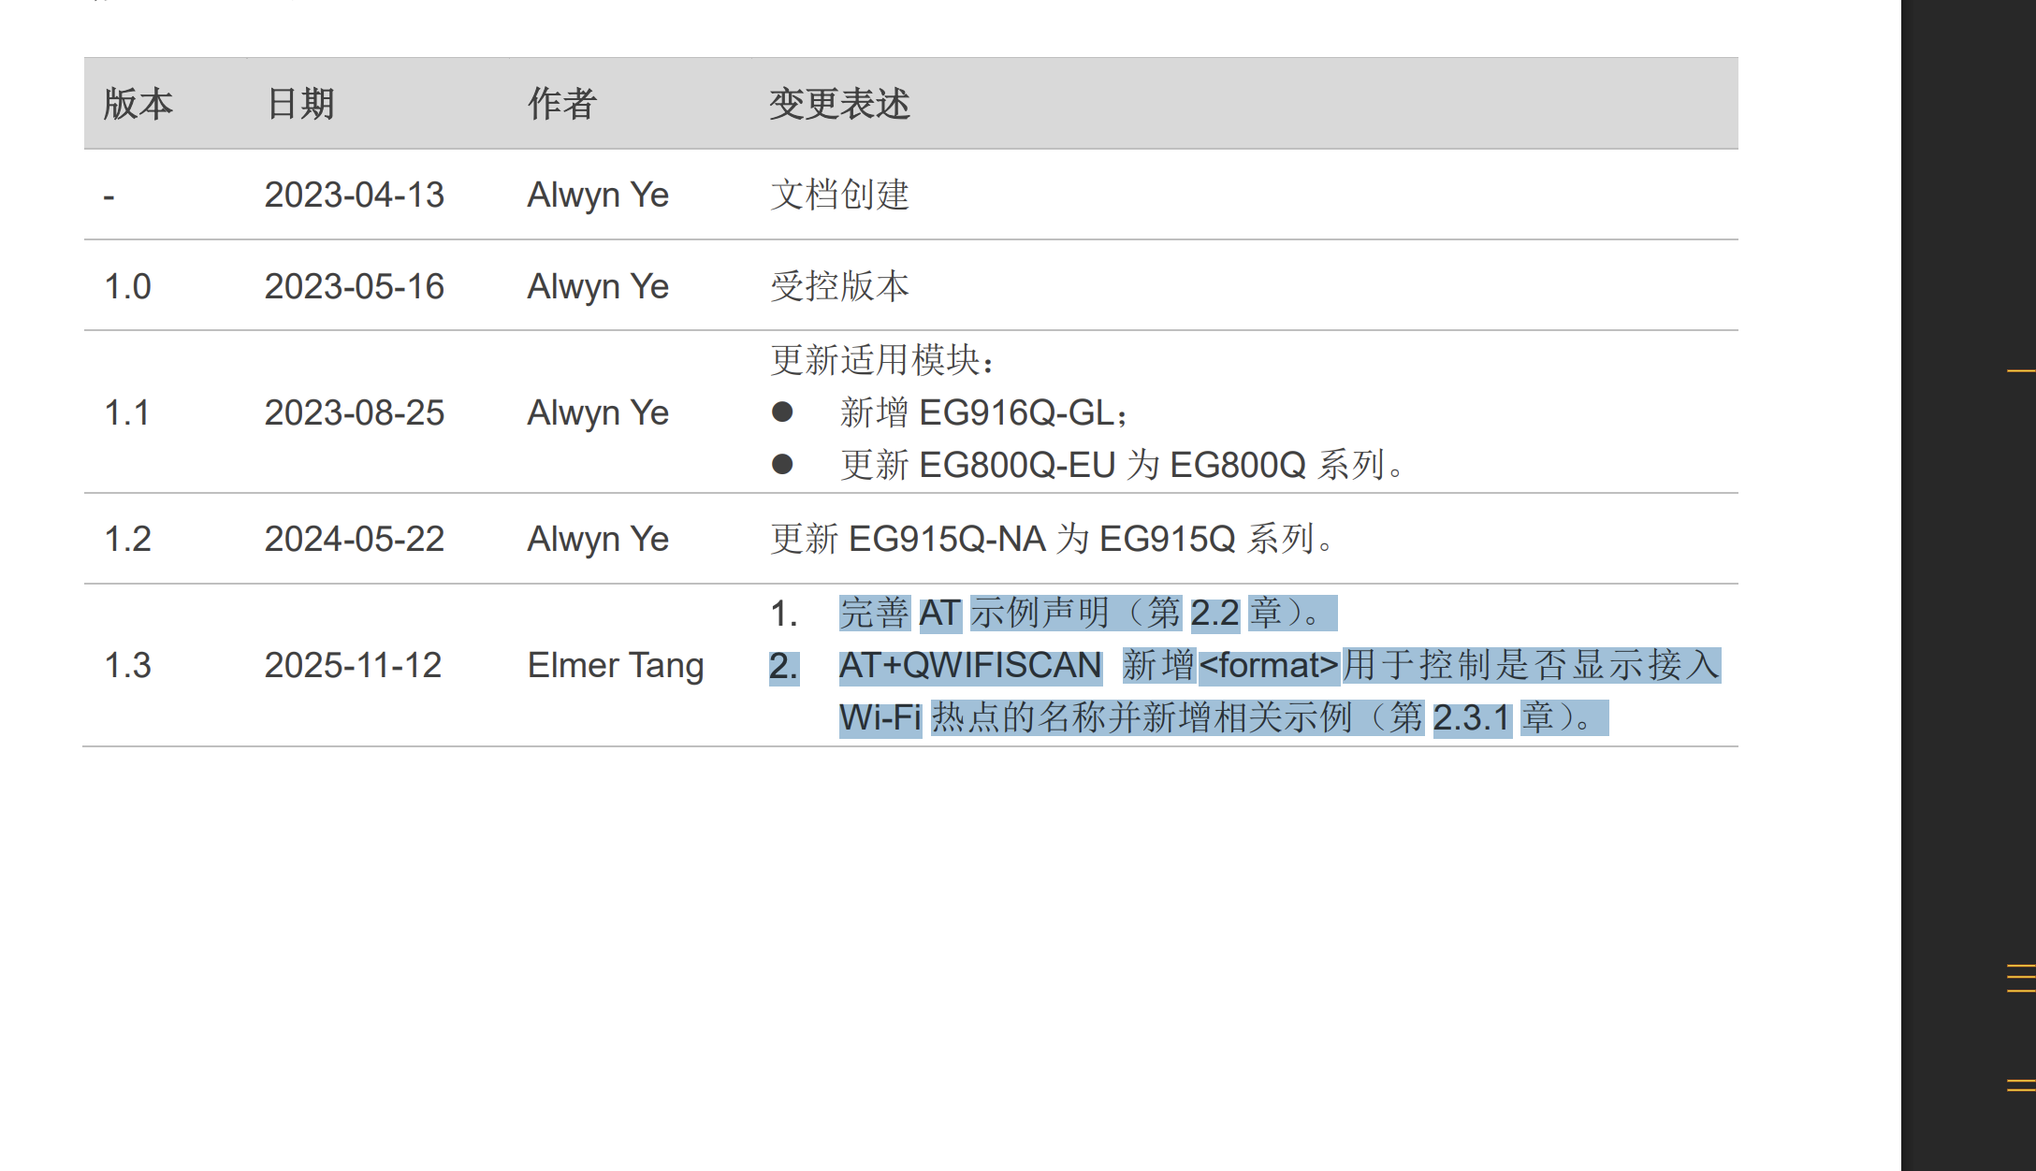Click the 作者 column header
Image resolution: width=2036 pixels, height=1171 pixels.
561,104
